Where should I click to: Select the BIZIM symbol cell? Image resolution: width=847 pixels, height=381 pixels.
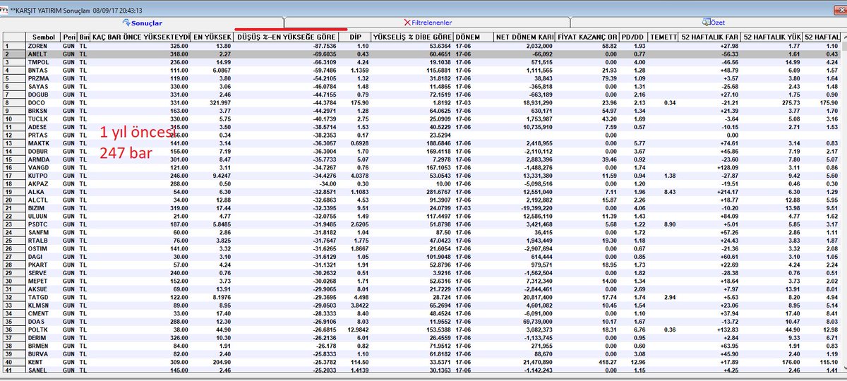pyautogui.click(x=43, y=209)
